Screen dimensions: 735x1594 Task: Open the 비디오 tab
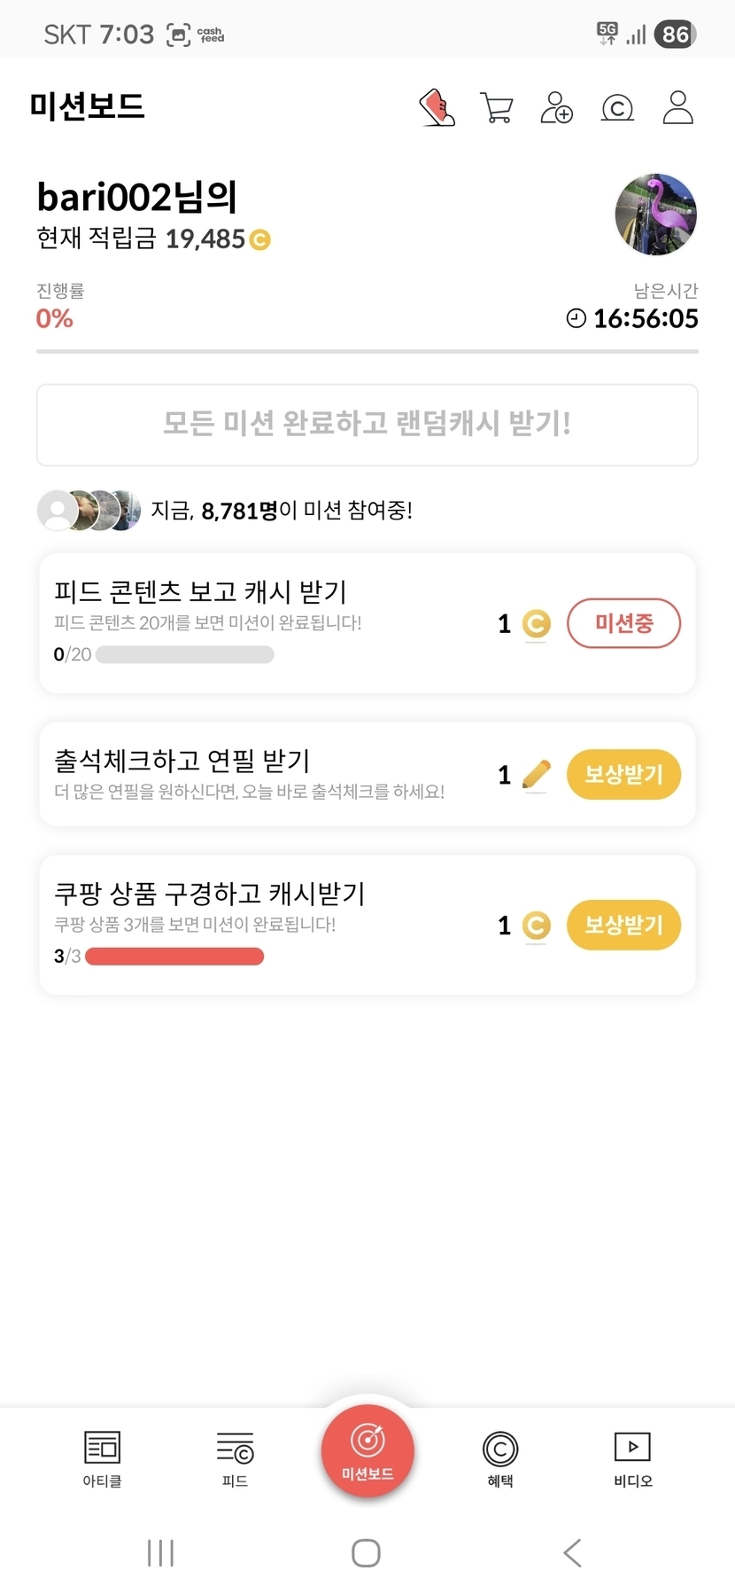(632, 1458)
